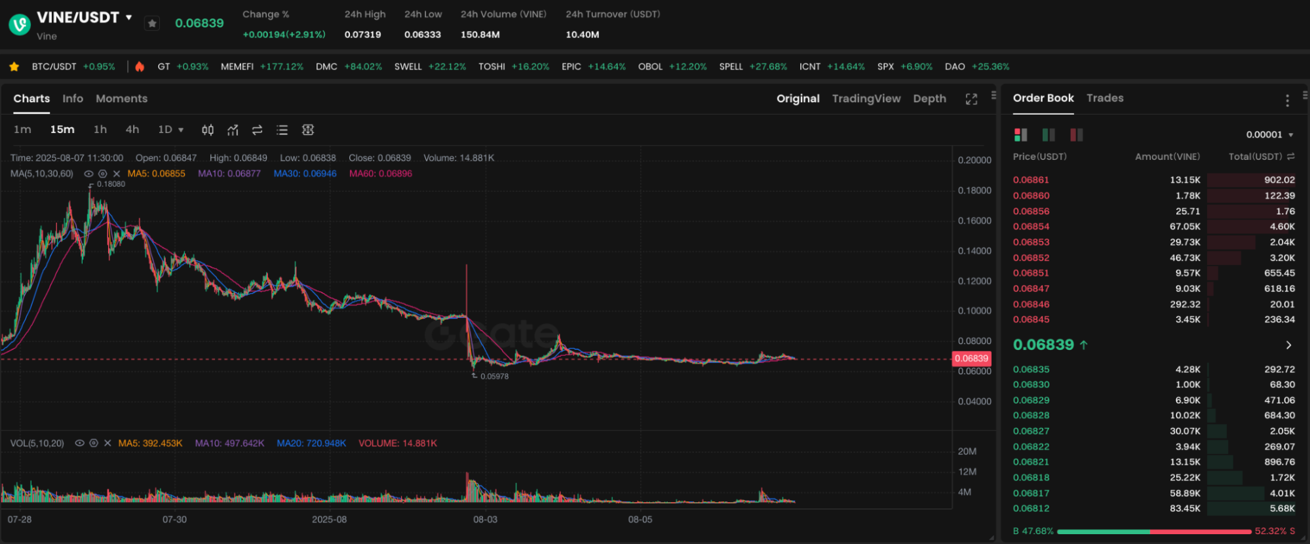Click the current price tag 0.06839 on chart axis
Screen dimensions: 1310x544
pos(971,359)
